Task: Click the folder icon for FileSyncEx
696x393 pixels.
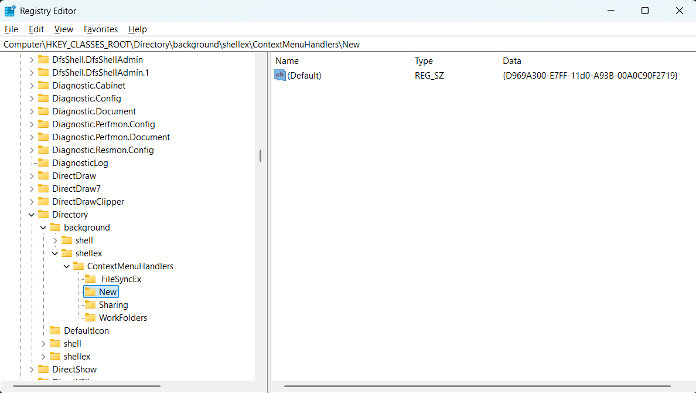Action: click(x=90, y=279)
